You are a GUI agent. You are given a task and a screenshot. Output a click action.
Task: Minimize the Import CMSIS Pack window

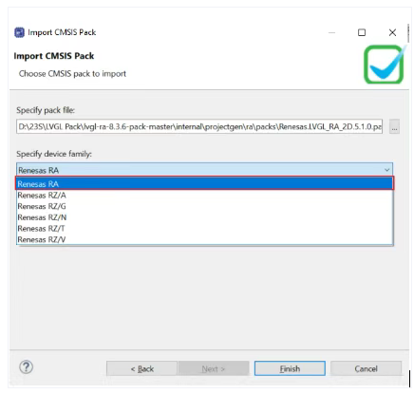click(x=331, y=32)
